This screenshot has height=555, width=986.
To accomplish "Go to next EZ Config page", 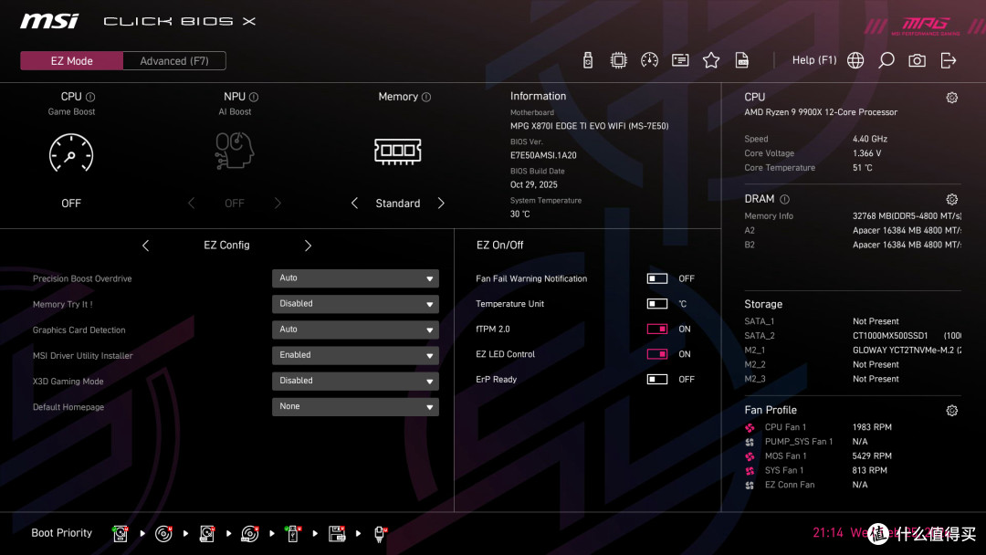I will click(x=309, y=246).
